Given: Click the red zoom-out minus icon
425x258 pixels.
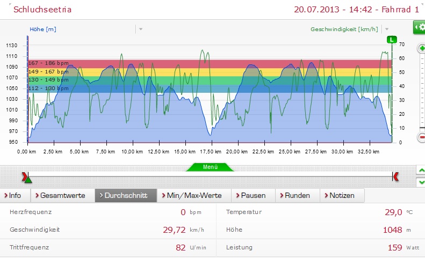Looking at the screenshot, I should point(421,137).
